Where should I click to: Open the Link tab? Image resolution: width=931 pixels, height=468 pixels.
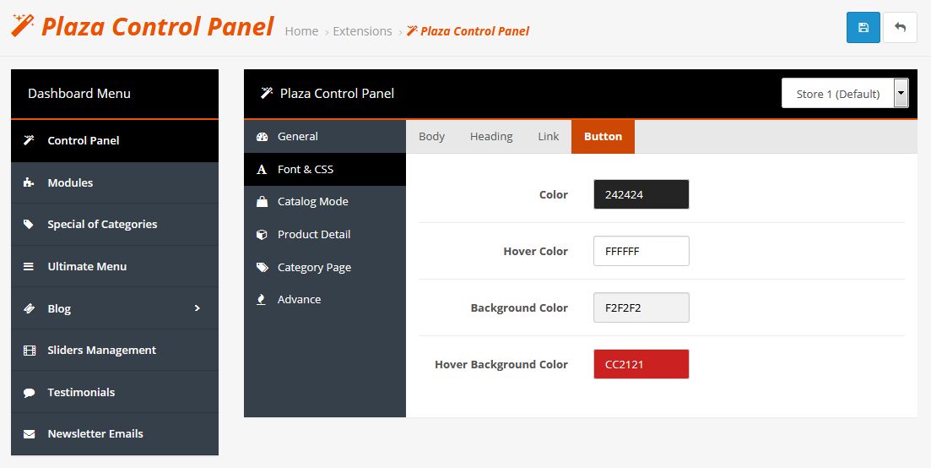coord(548,137)
